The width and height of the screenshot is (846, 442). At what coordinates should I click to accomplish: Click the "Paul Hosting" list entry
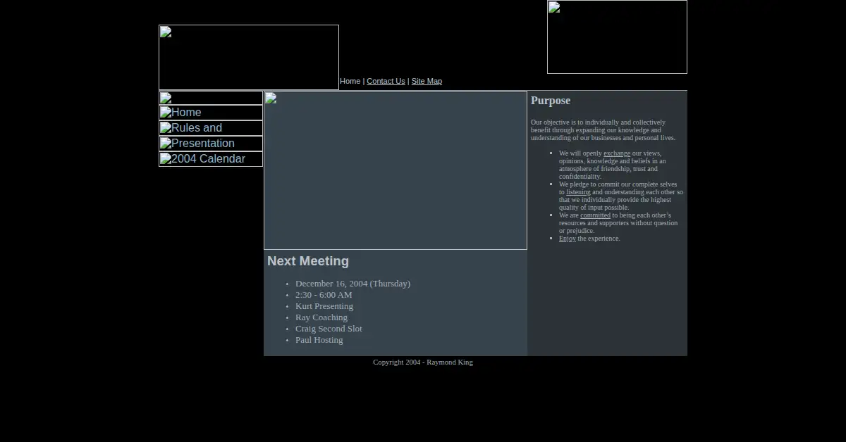click(319, 340)
